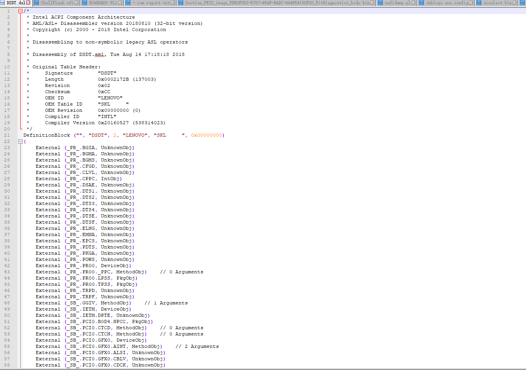The width and height of the screenshot is (526, 370).
Task: Click the _SB_.PCI0.B0D4.NPCC PkgObj line
Action: click(x=94, y=321)
